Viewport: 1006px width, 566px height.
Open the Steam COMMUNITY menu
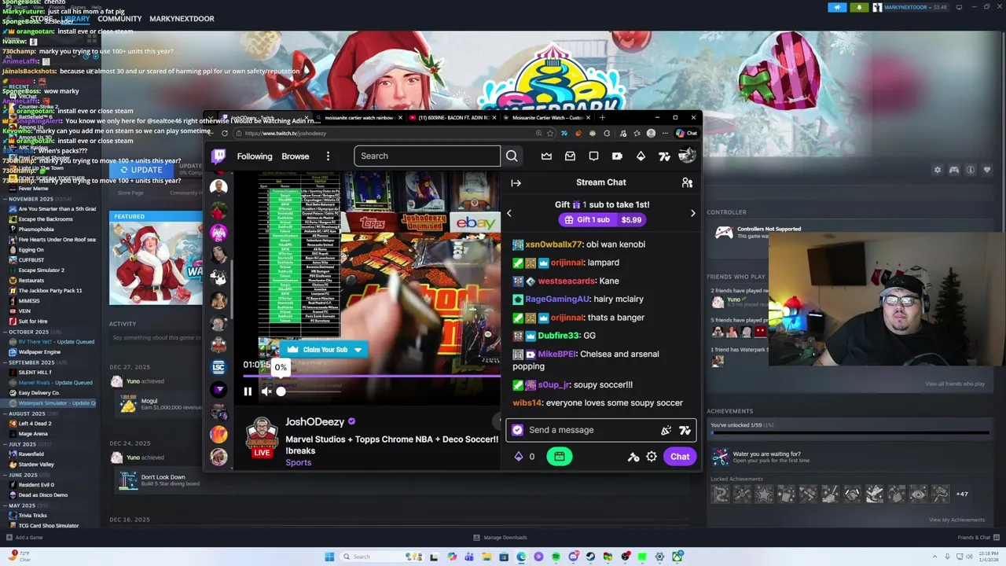click(119, 19)
